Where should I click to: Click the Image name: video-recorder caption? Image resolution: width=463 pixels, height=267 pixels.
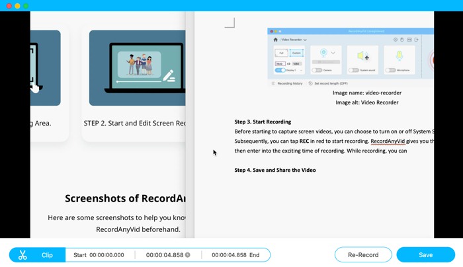[367, 93]
